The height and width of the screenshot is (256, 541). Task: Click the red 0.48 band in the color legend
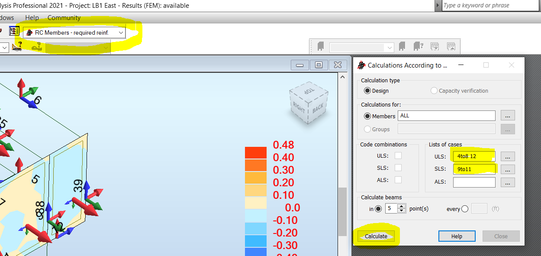coord(254,152)
